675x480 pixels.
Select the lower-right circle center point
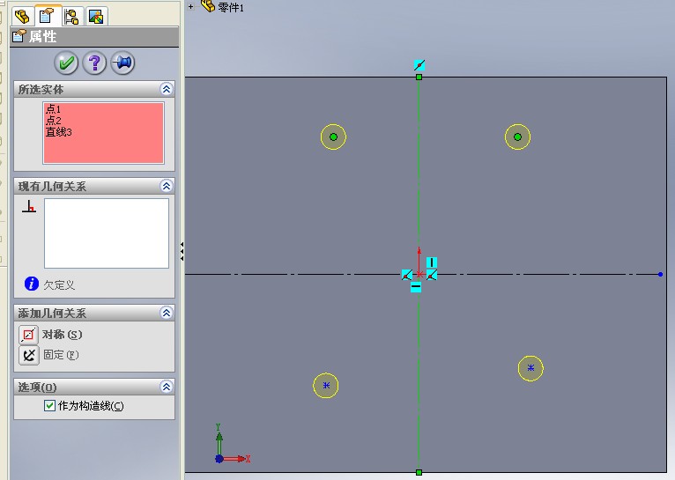530,368
